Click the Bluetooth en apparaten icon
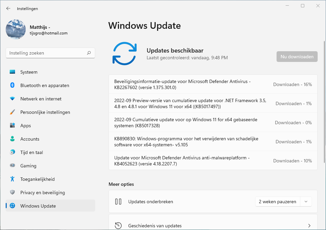326x230 pixels. coord(12,85)
